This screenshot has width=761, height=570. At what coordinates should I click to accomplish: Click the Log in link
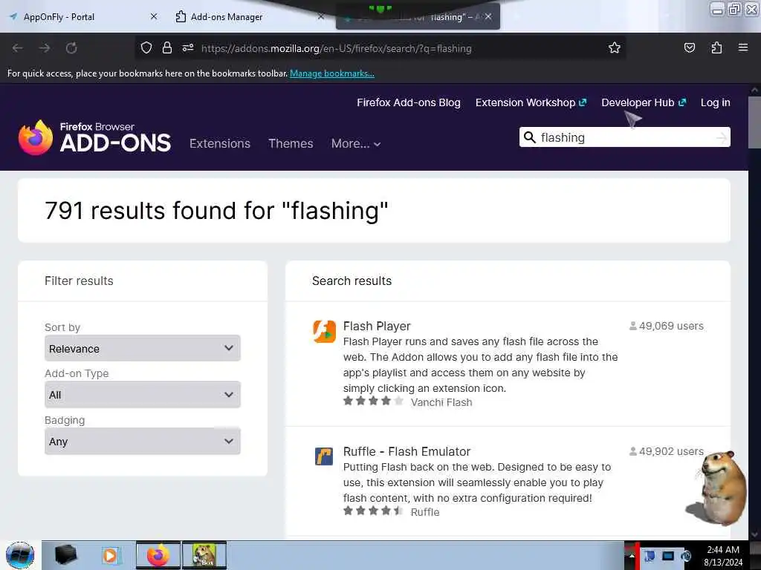(715, 102)
